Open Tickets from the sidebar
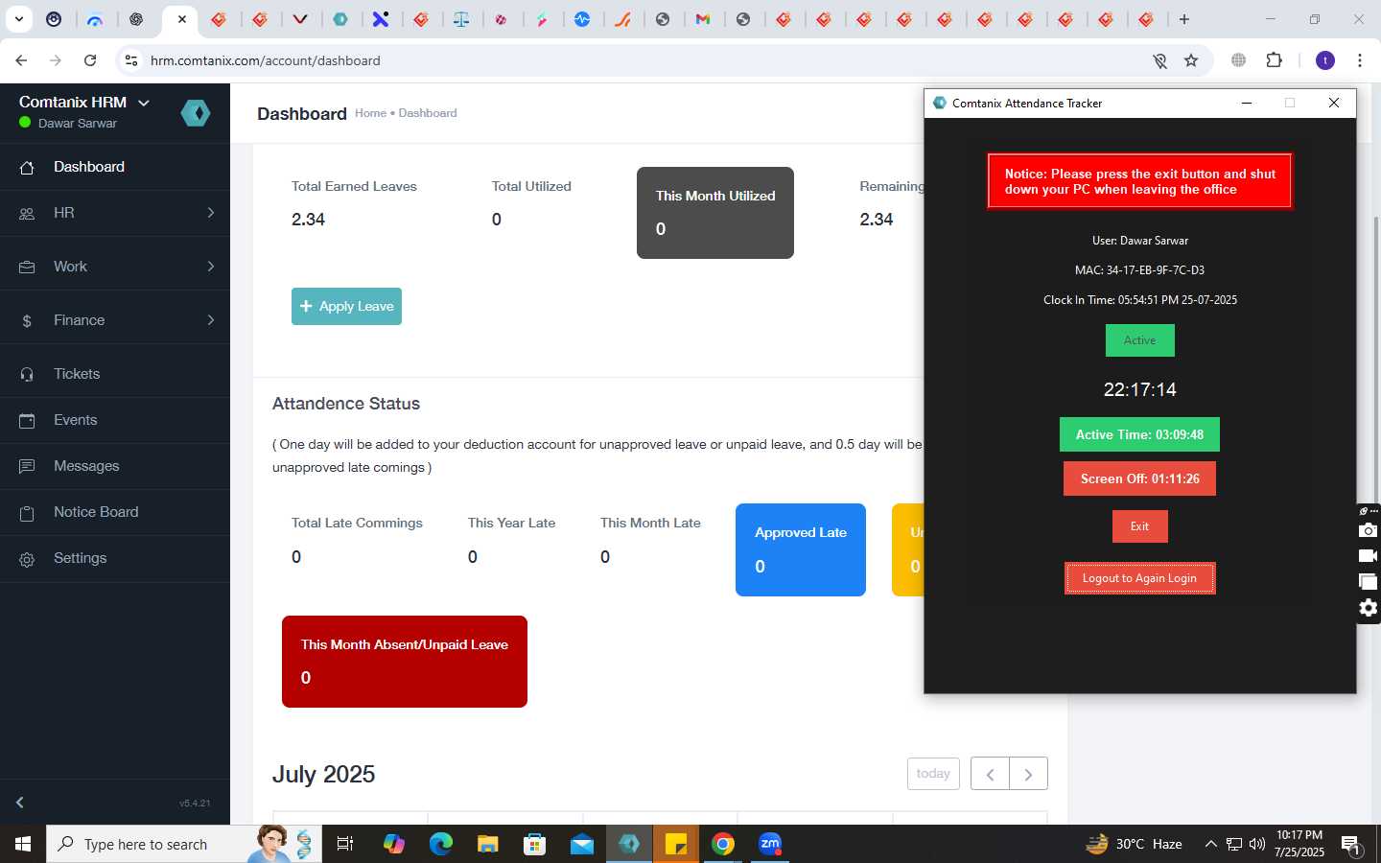The height and width of the screenshot is (863, 1381). coord(115,374)
